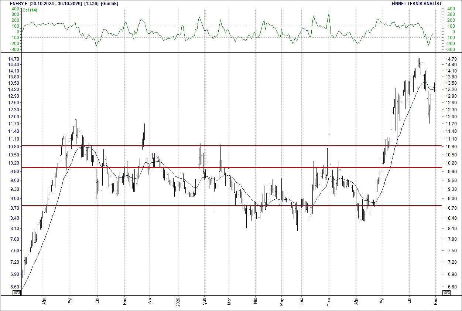
Task: Click "400" on the left CCI axis
Action: pyautogui.click(x=16, y=9)
